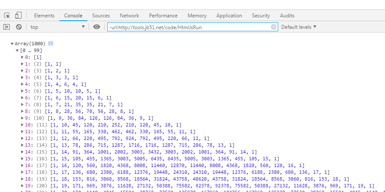Viewport: 385px width, 192px height.
Task: Expand row 2: (3) [1, 2, 1]
Action: pyautogui.click(x=22, y=71)
